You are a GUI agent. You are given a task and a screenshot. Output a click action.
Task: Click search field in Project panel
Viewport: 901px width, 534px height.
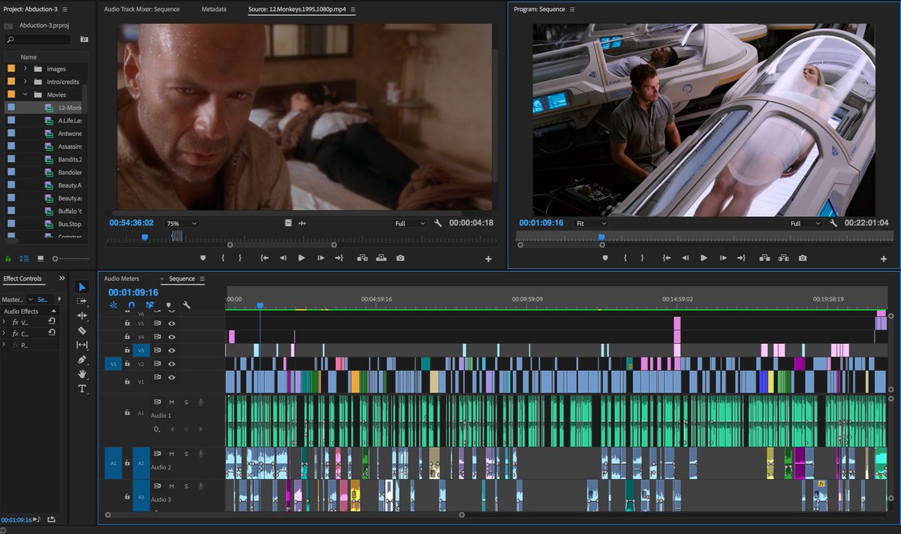(x=38, y=39)
